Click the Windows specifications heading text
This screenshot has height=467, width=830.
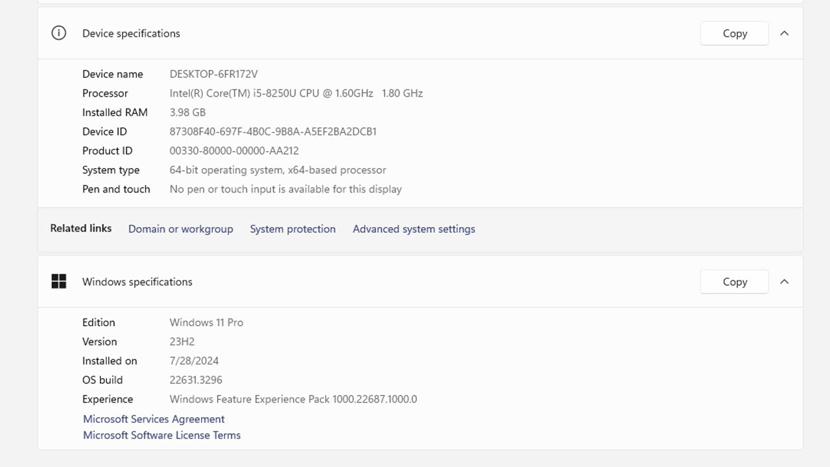coord(137,282)
